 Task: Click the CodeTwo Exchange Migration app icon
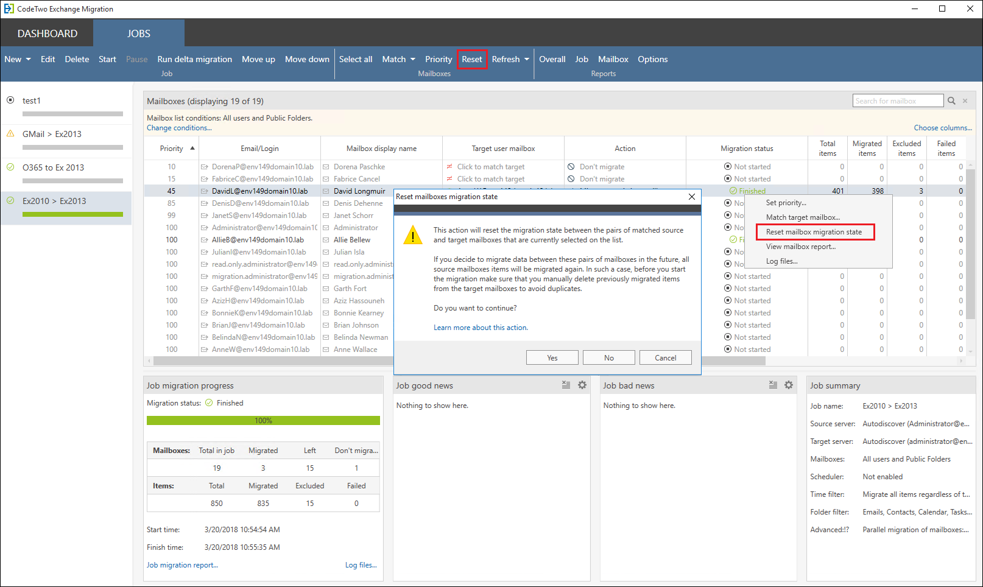point(9,9)
